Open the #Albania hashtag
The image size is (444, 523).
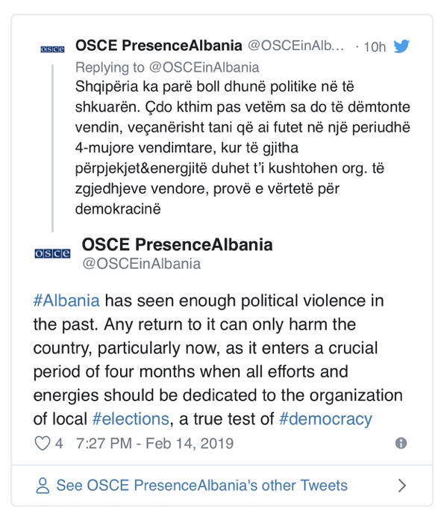[x=66, y=300]
